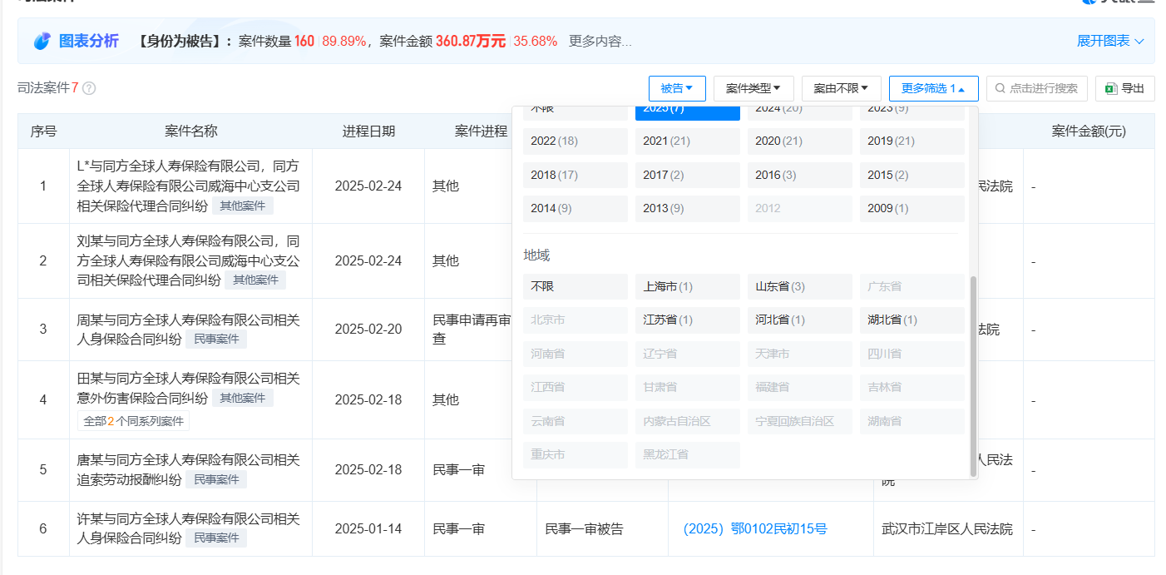This screenshot has width=1166, height=575.
Task: Select year filter 2015(2)
Action: pyautogui.click(x=912, y=175)
